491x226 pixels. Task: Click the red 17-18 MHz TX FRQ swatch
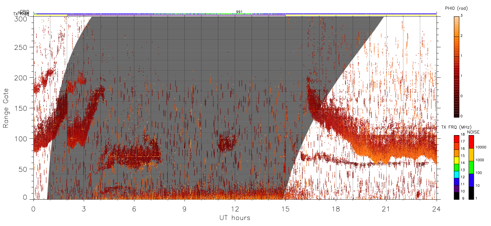456,139
